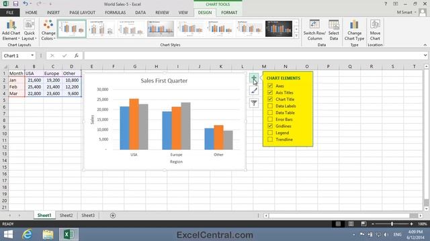430x241 pixels.
Task: Switch to Page Layout view icon
Action: [x=351, y=224]
